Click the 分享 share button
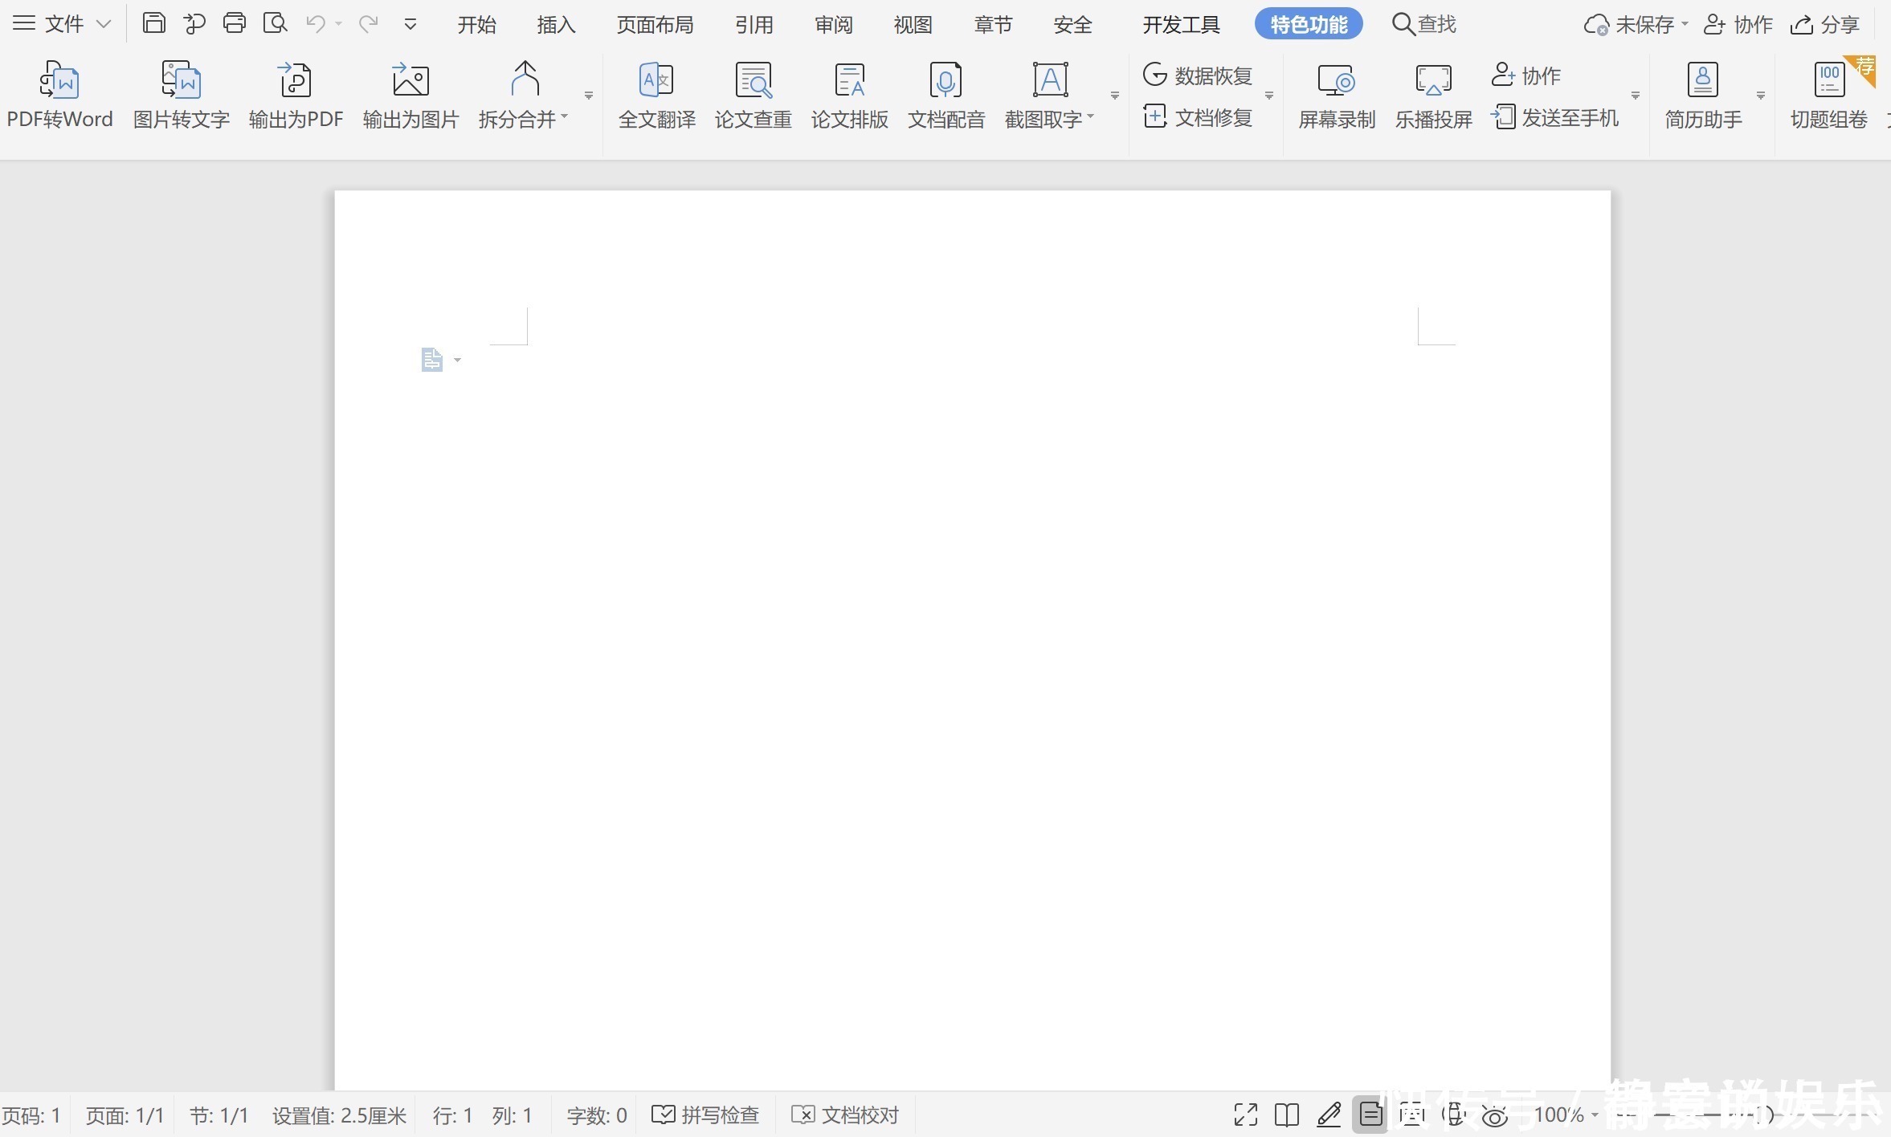 click(x=1824, y=25)
